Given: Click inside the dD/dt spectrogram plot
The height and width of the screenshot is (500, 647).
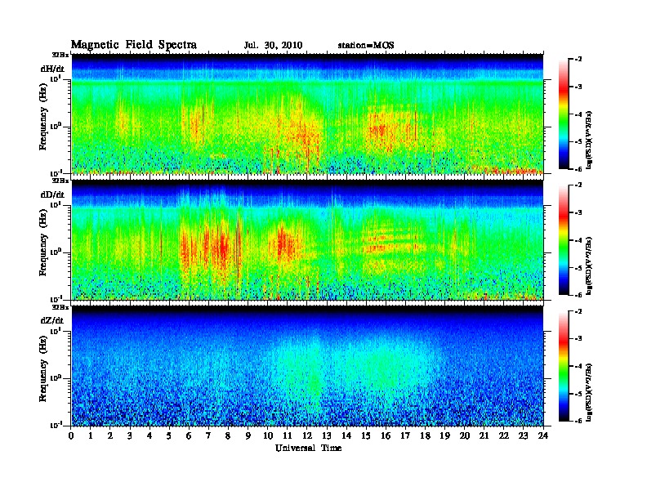Looking at the screenshot, I should [x=307, y=239].
